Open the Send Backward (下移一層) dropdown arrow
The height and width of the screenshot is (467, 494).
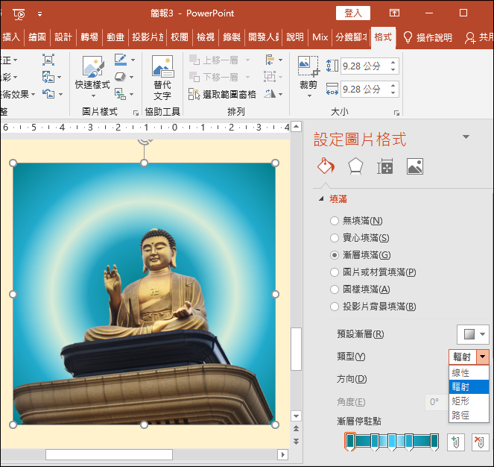[247, 77]
